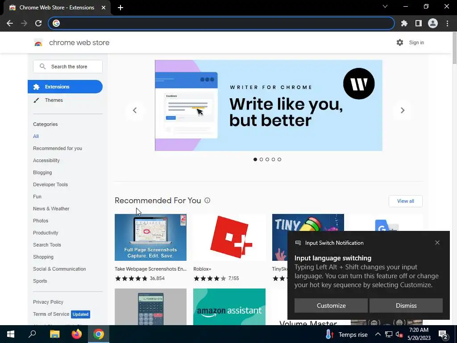Show next carousel slide with right arrow
This screenshot has height=343, width=457.
[x=403, y=110]
